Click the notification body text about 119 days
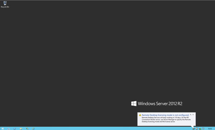Viewport: 215px width, 130px height. pos(165,120)
